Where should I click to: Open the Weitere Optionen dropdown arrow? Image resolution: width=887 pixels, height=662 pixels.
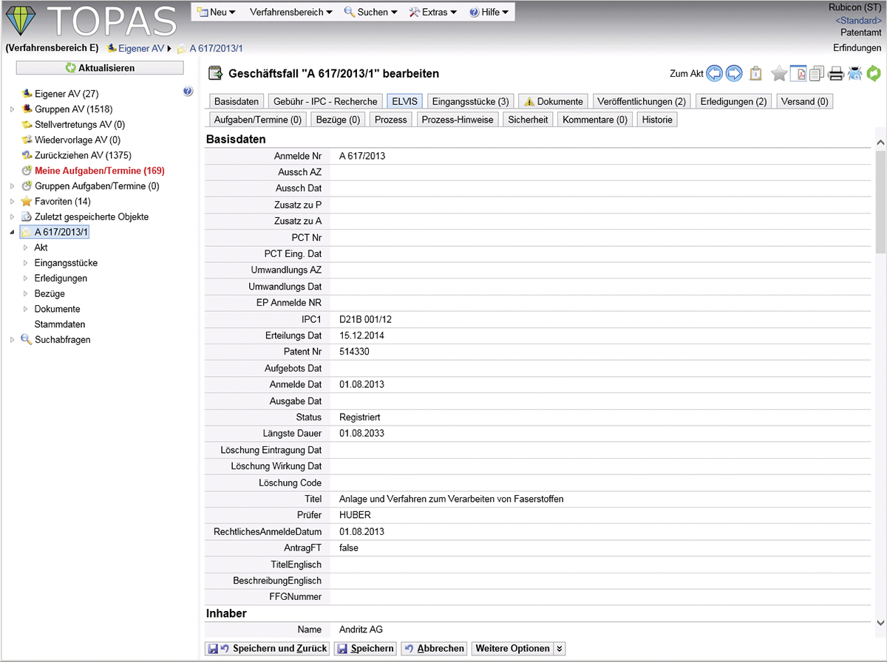pyautogui.click(x=560, y=649)
